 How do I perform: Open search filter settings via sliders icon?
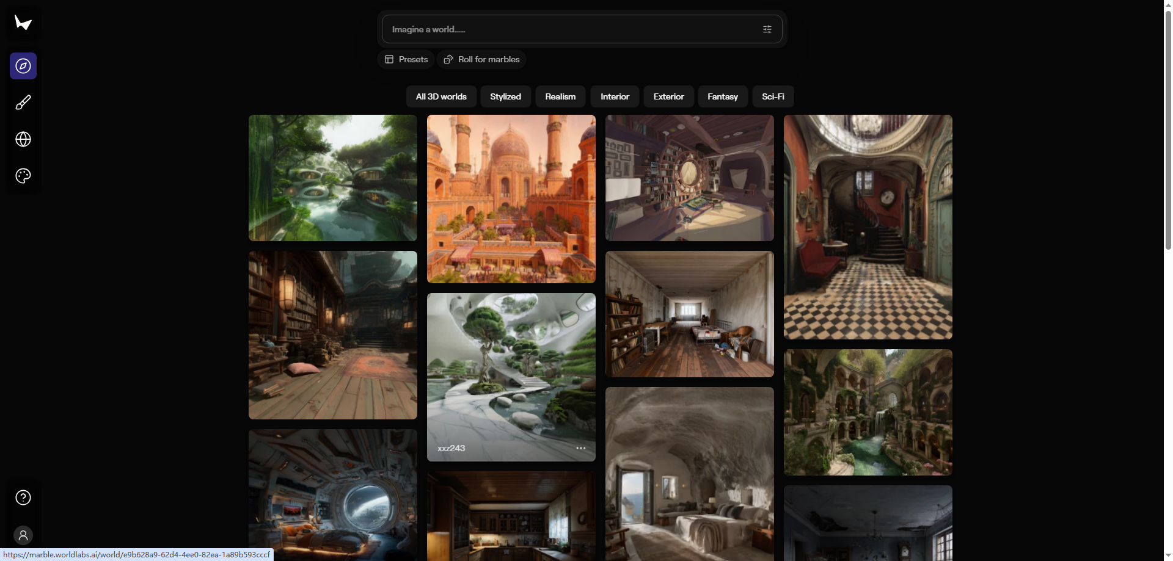click(x=767, y=29)
